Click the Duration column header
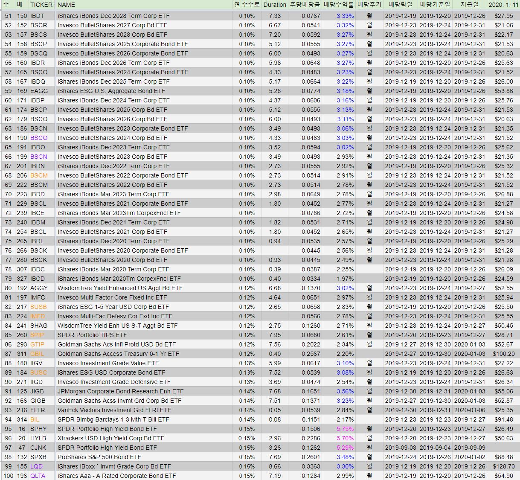This screenshot has height=480, width=520. (274, 5)
